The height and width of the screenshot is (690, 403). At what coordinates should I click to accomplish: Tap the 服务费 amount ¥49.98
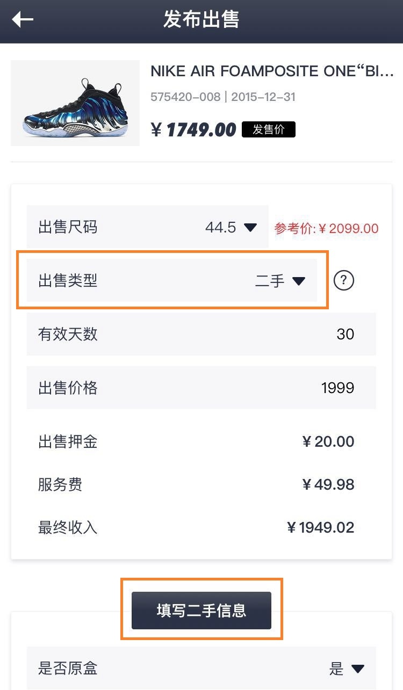click(328, 484)
